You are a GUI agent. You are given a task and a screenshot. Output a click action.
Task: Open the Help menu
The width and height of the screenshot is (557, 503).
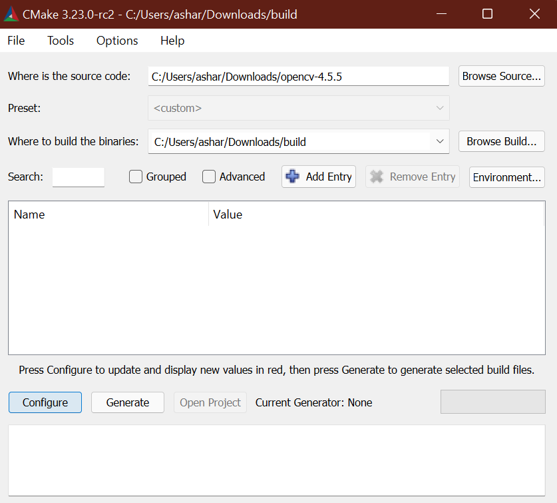click(172, 41)
